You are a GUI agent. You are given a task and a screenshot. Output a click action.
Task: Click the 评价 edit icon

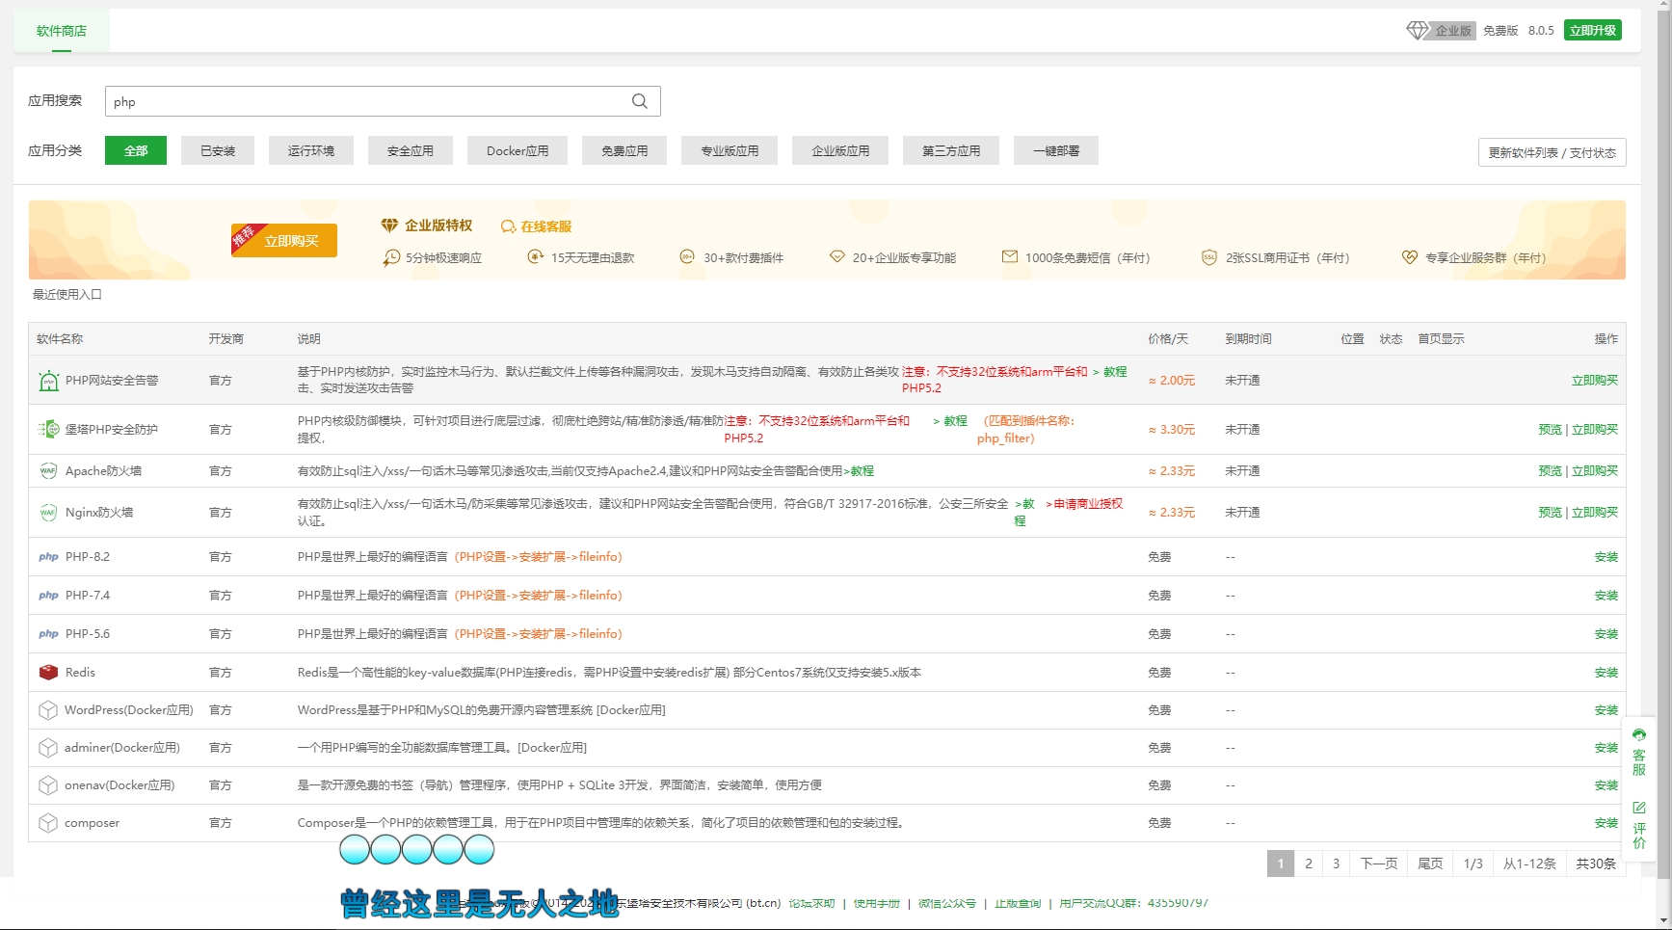tap(1639, 808)
